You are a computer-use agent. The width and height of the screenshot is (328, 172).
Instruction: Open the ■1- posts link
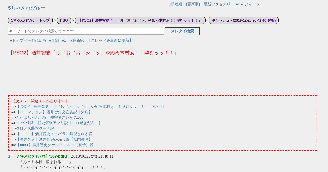(x=65, y=40)
